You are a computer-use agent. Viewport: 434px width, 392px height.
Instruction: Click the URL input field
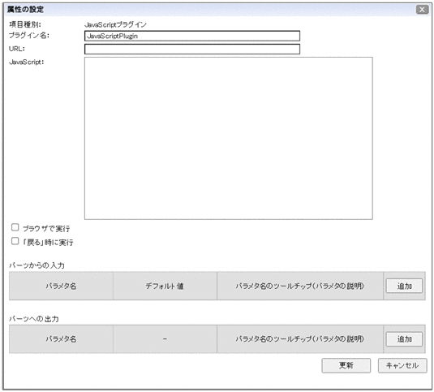coord(192,49)
